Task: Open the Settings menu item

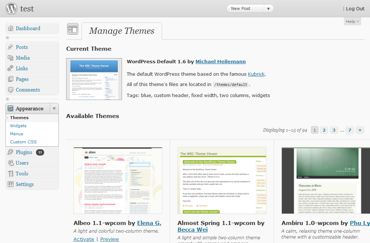Action: (32, 184)
